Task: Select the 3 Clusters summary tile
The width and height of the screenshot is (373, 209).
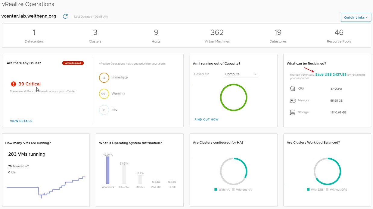Action: [x=95, y=36]
